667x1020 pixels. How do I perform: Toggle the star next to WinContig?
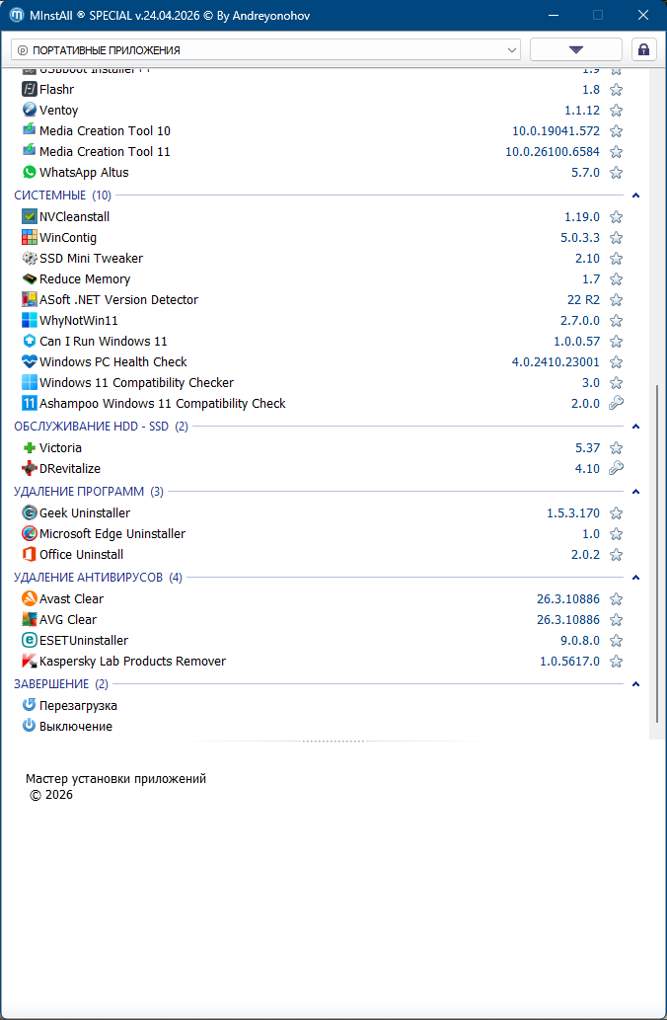point(616,238)
